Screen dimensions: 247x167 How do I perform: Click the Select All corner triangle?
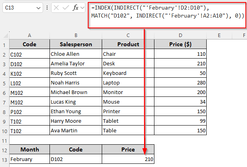coord(4,35)
